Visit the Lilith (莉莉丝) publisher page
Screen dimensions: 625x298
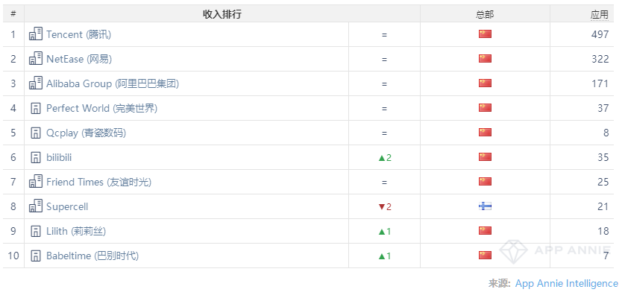(x=76, y=231)
